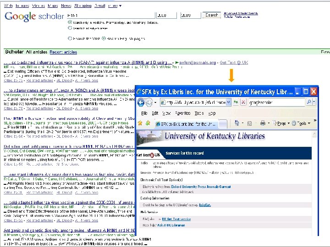Image resolution: width=330 pixels, height=247 pixels.
Task: Click Add to Favorites star-plus icon
Action: point(148,123)
